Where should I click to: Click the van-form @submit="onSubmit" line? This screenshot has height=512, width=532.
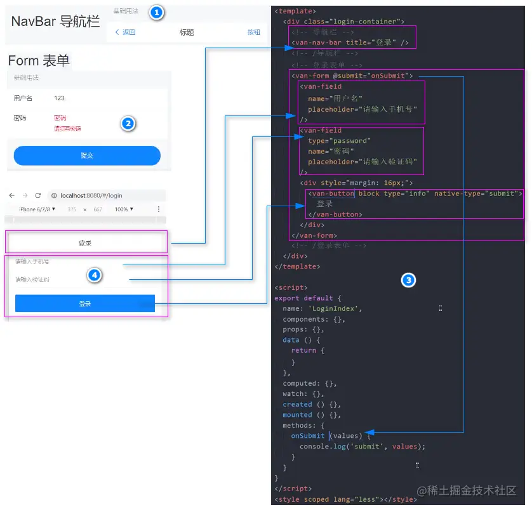[x=352, y=75]
